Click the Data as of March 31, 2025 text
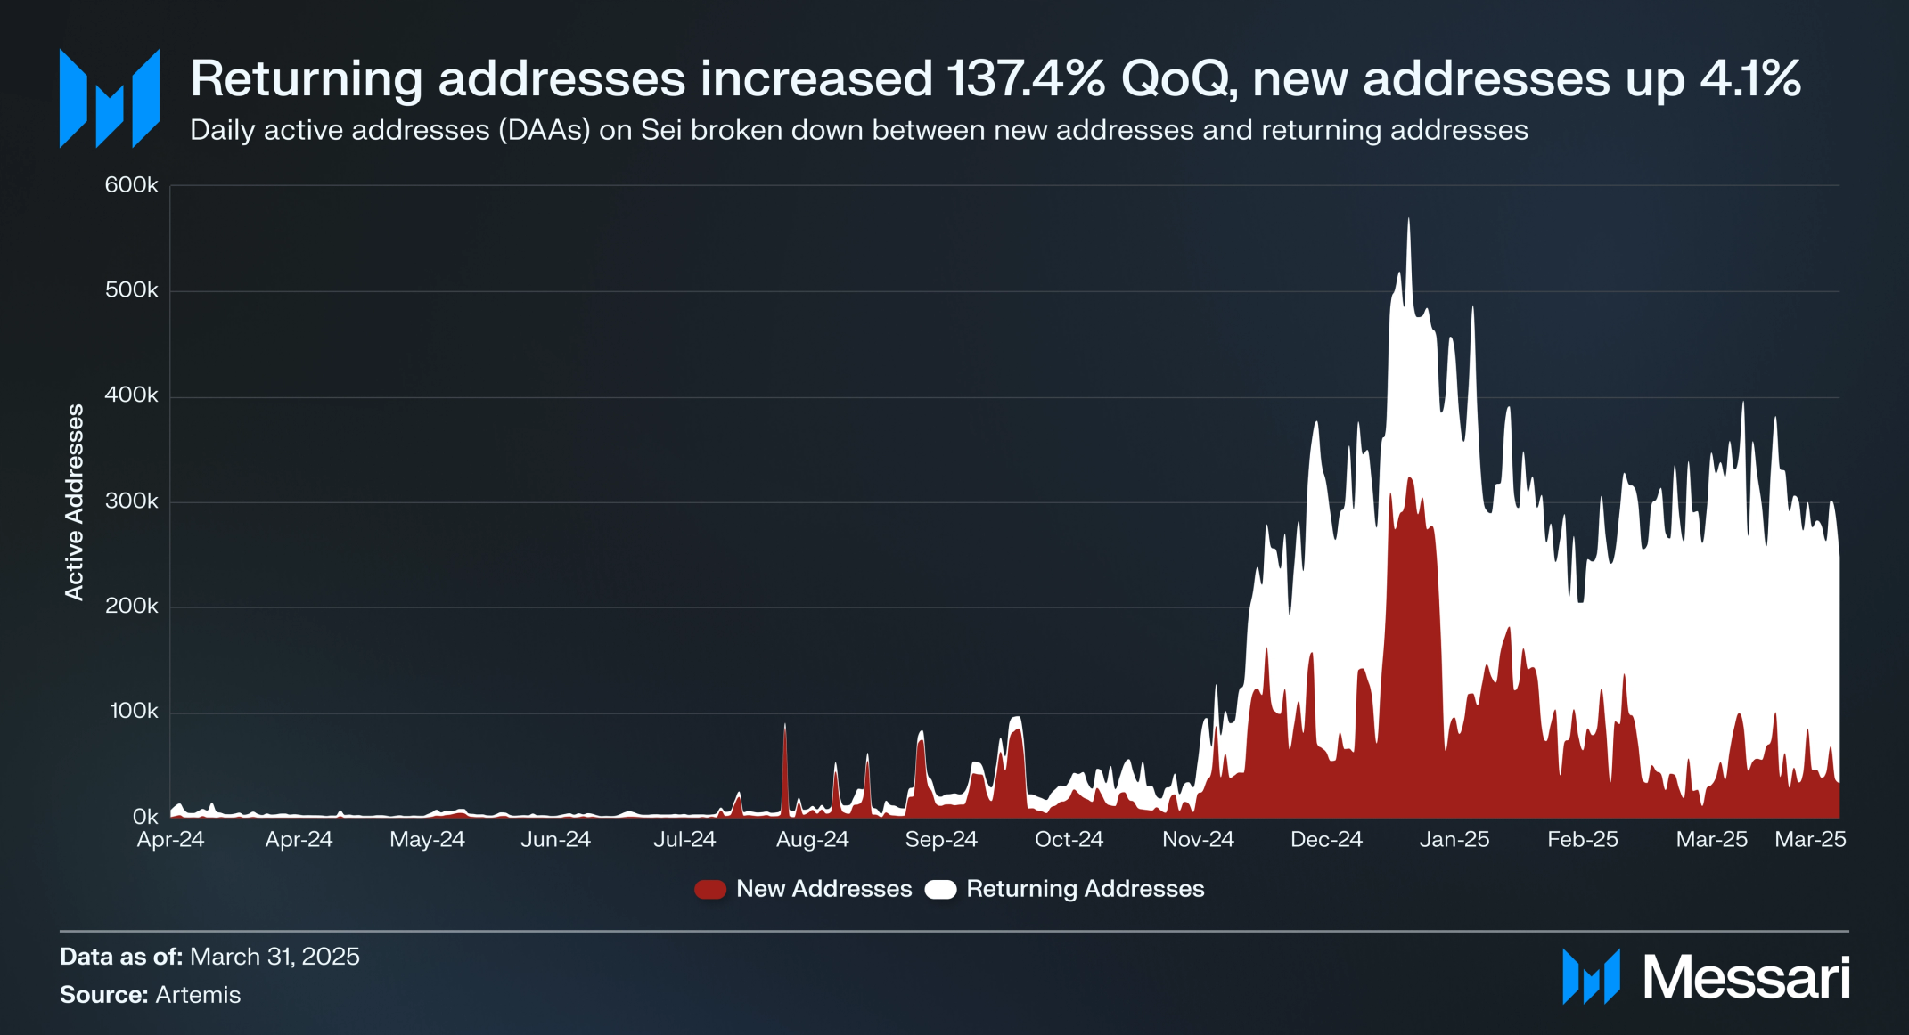 (x=209, y=957)
